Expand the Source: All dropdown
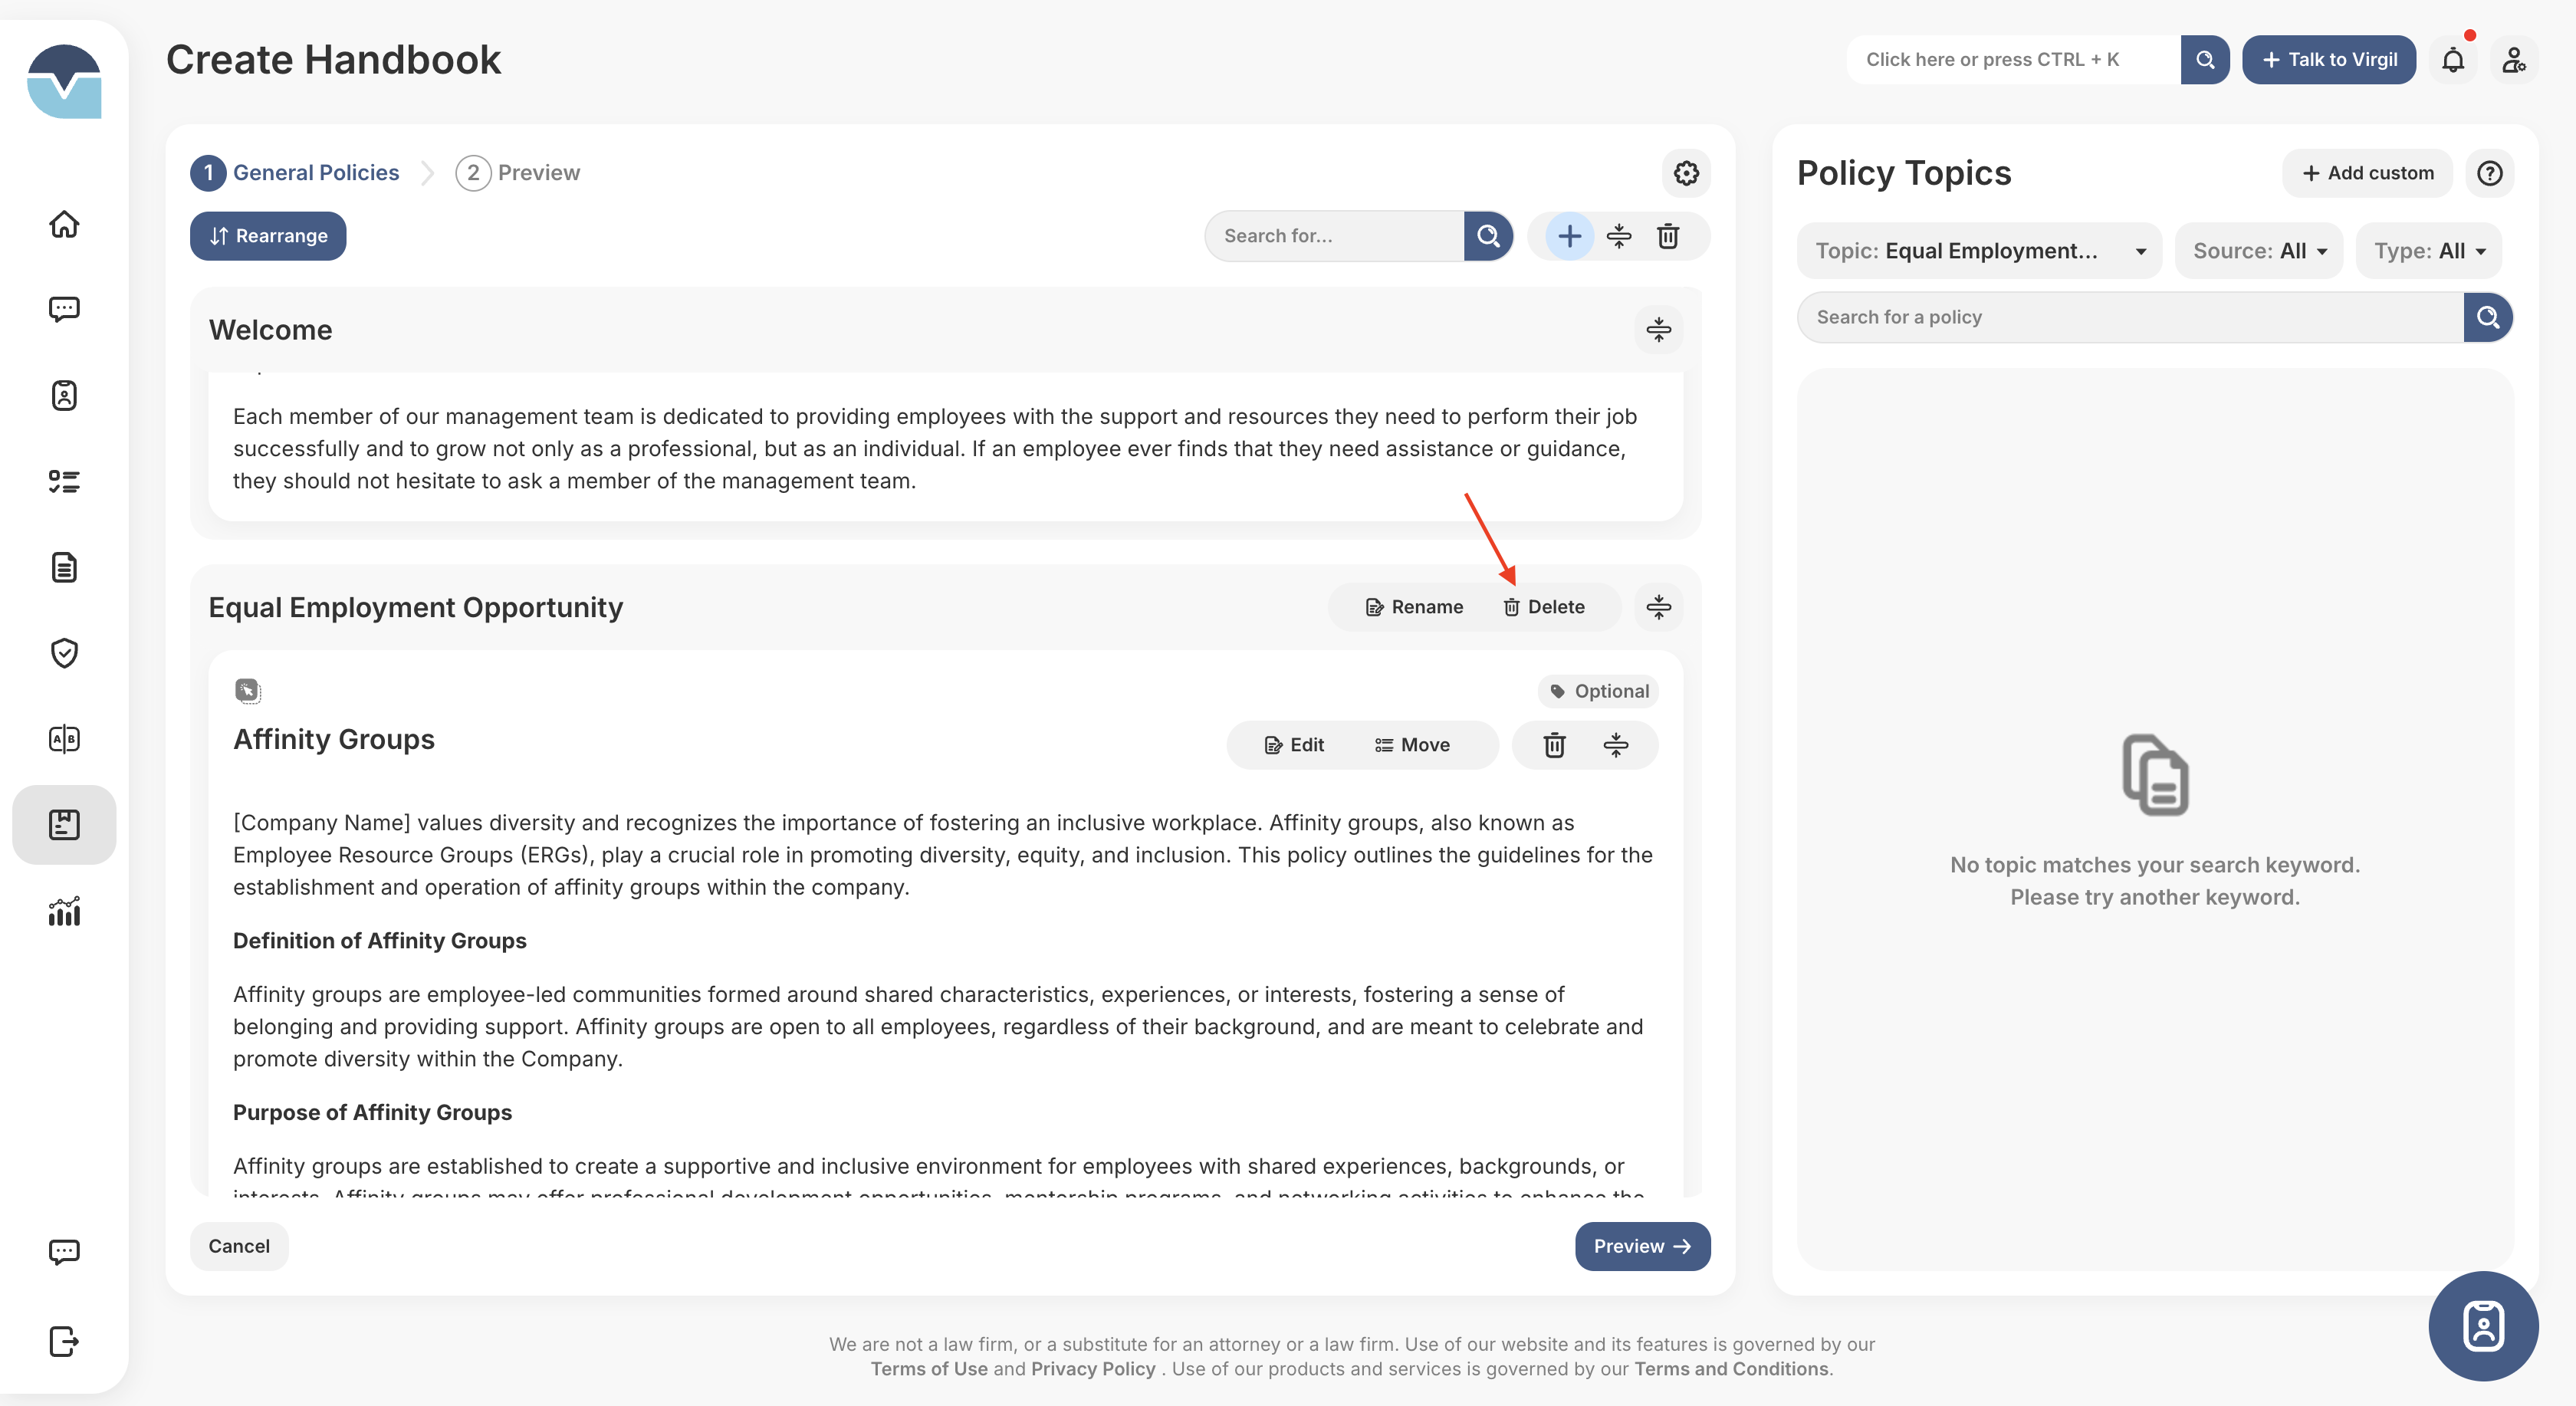The height and width of the screenshot is (1406, 2576). point(2258,251)
